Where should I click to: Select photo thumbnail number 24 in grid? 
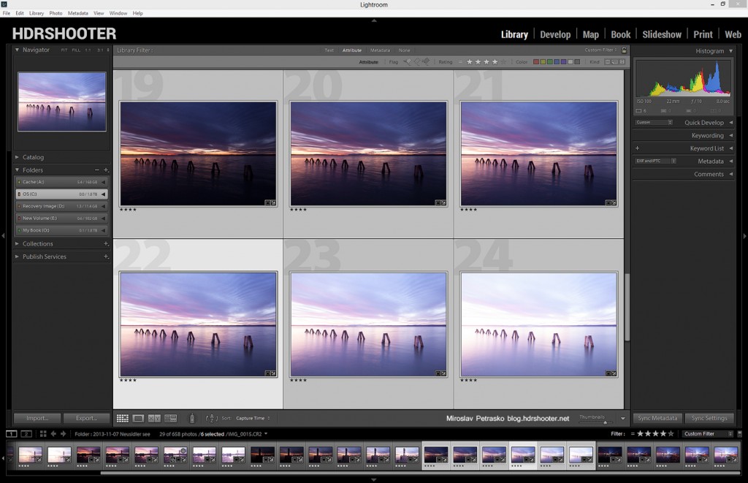click(x=538, y=324)
